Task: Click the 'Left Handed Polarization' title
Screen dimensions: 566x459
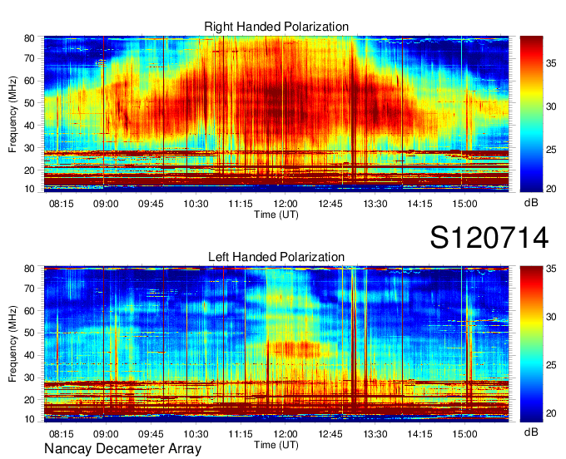Action: 276,257
